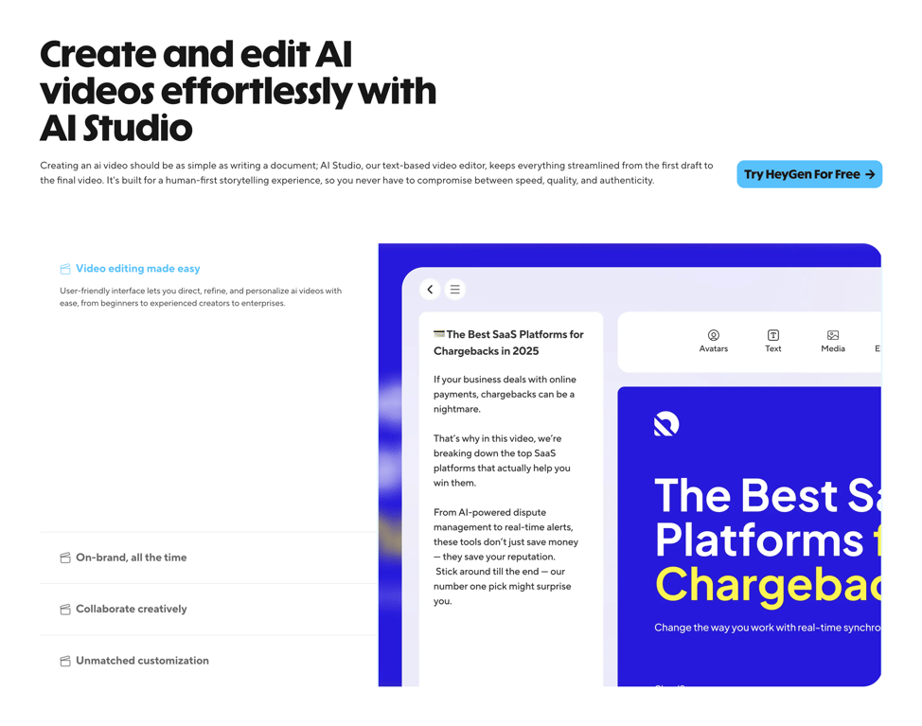Click the white logo on the blue slide

[x=666, y=424]
